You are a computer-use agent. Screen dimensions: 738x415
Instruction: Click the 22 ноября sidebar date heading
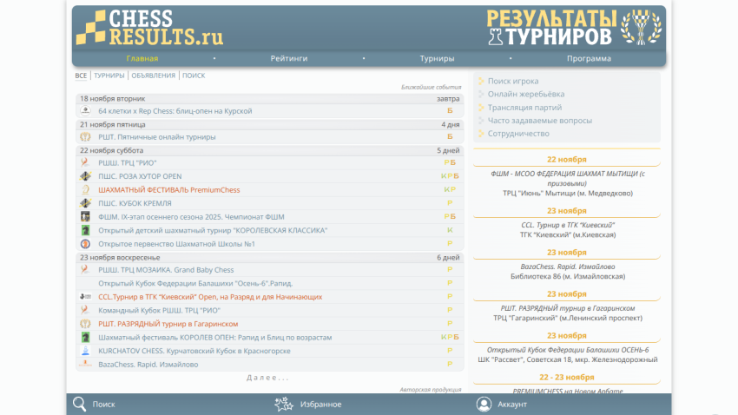click(567, 160)
